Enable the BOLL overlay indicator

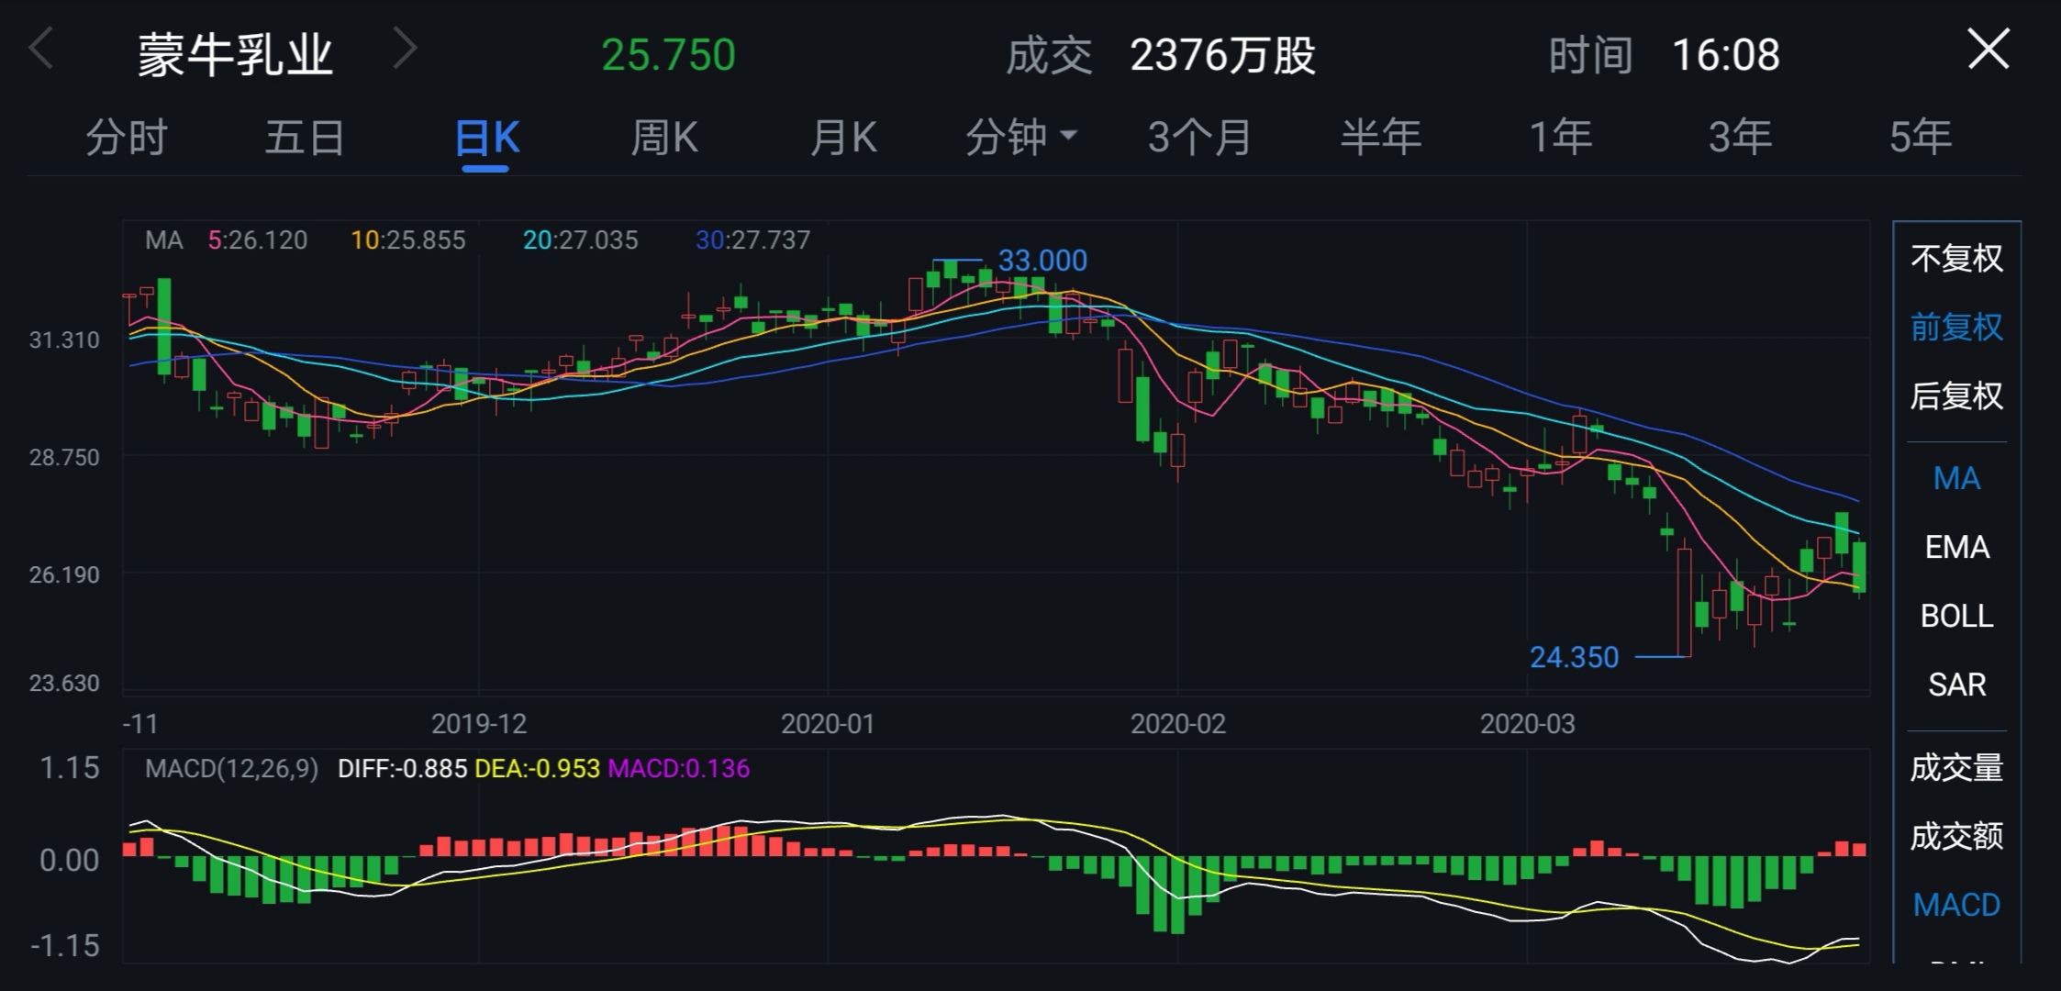pyautogui.click(x=1956, y=616)
